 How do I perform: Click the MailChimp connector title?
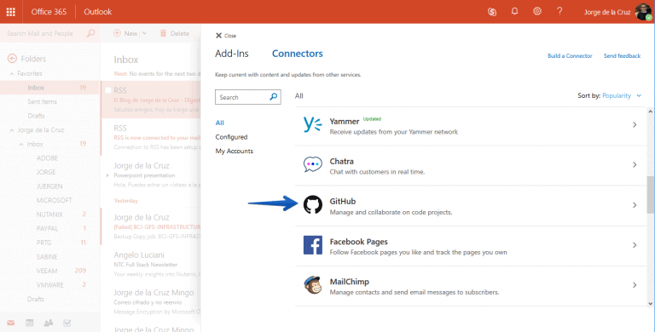[349, 282]
